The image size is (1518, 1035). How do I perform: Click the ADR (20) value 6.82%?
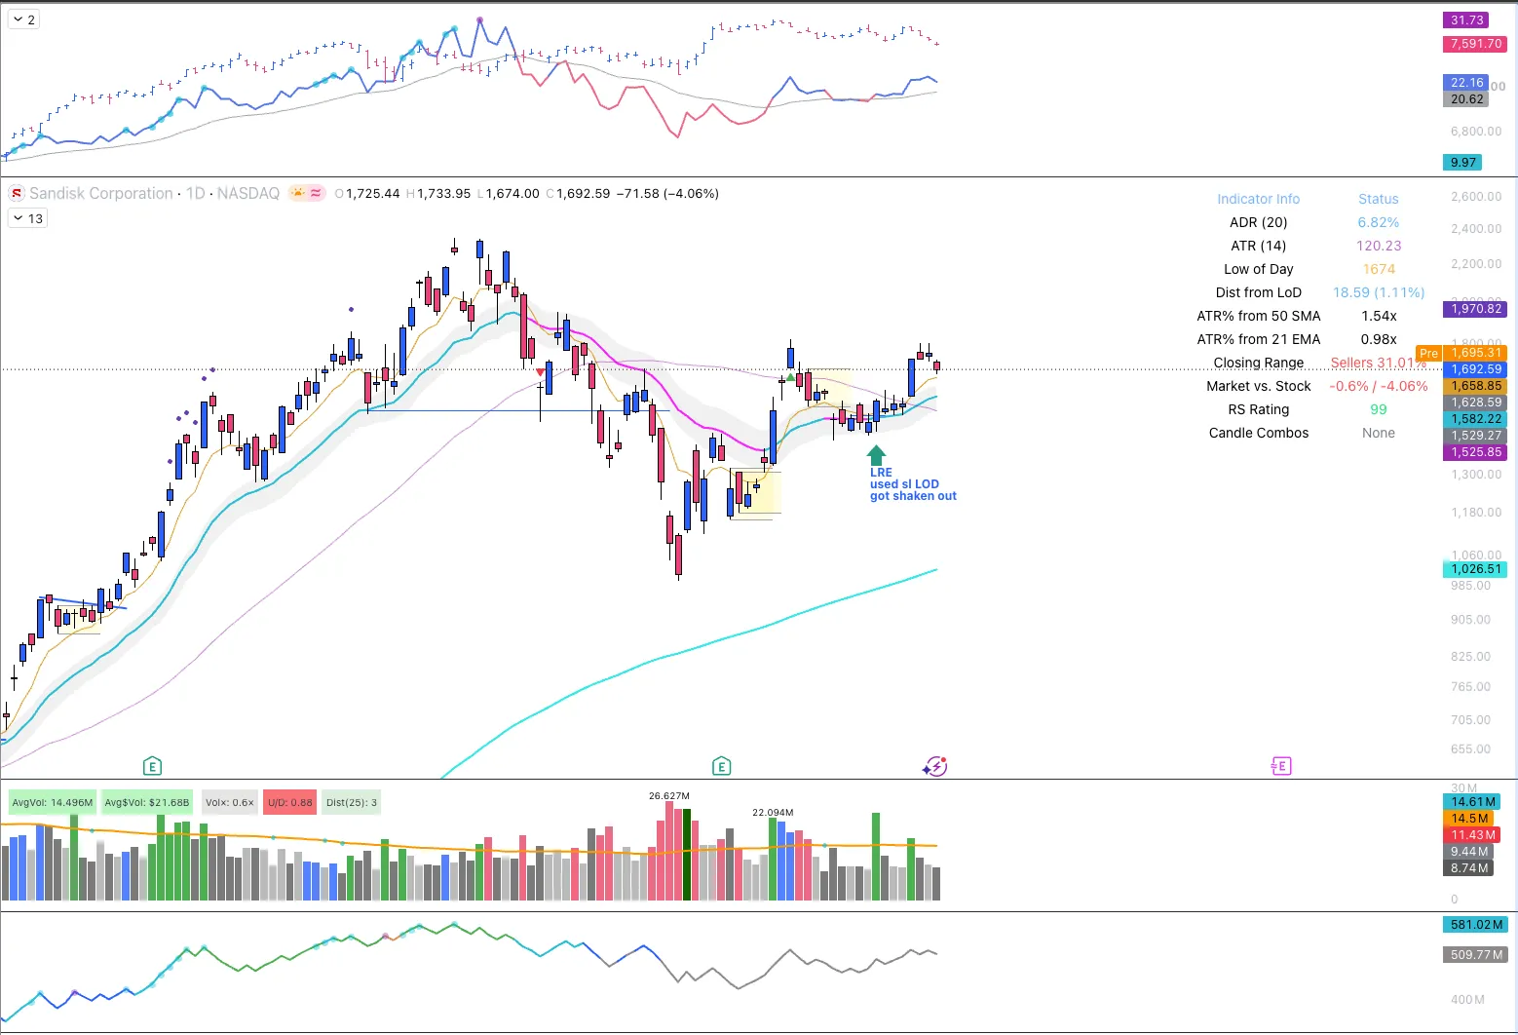(1379, 222)
